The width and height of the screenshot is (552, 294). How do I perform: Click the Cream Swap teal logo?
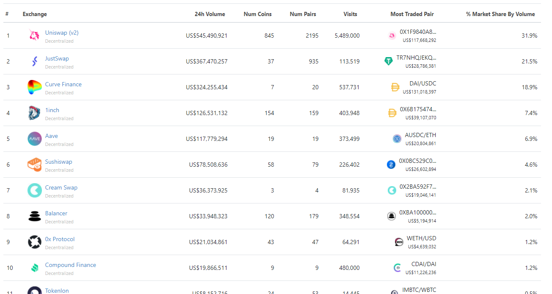[34, 190]
